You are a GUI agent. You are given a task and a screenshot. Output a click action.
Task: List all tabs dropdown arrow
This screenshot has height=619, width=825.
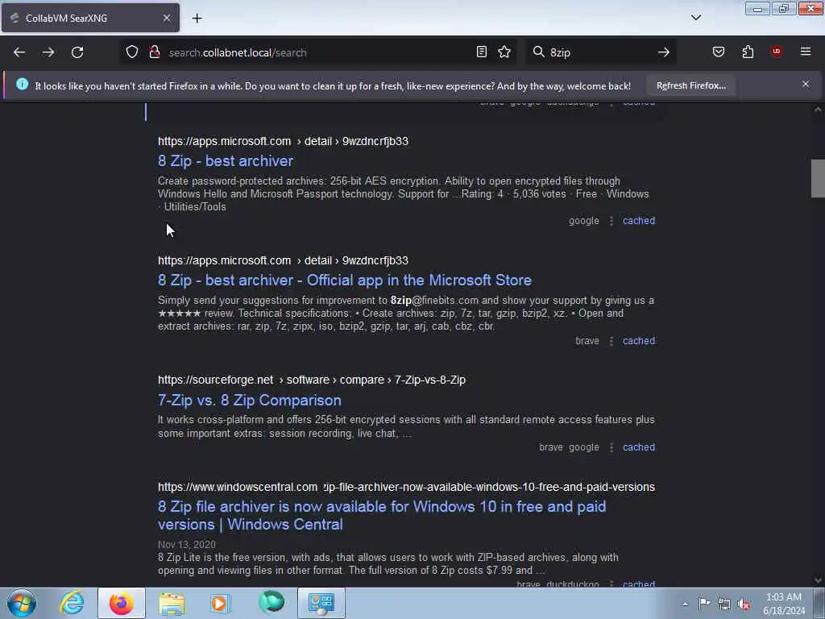coord(695,18)
